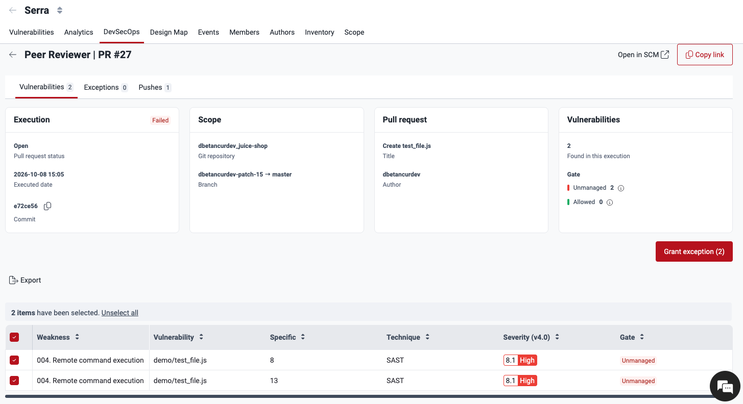This screenshot has width=743, height=404.
Task: Go back using arrow beside Peer Reviewer
Action: click(x=13, y=55)
